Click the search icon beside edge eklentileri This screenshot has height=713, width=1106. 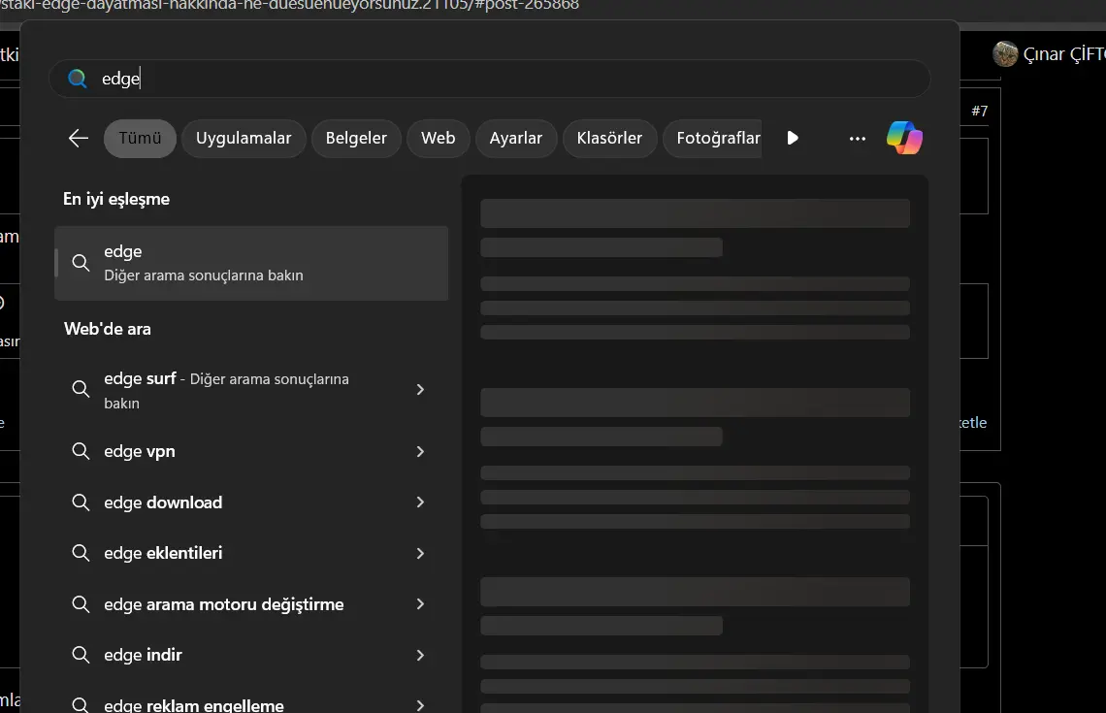[81, 553]
